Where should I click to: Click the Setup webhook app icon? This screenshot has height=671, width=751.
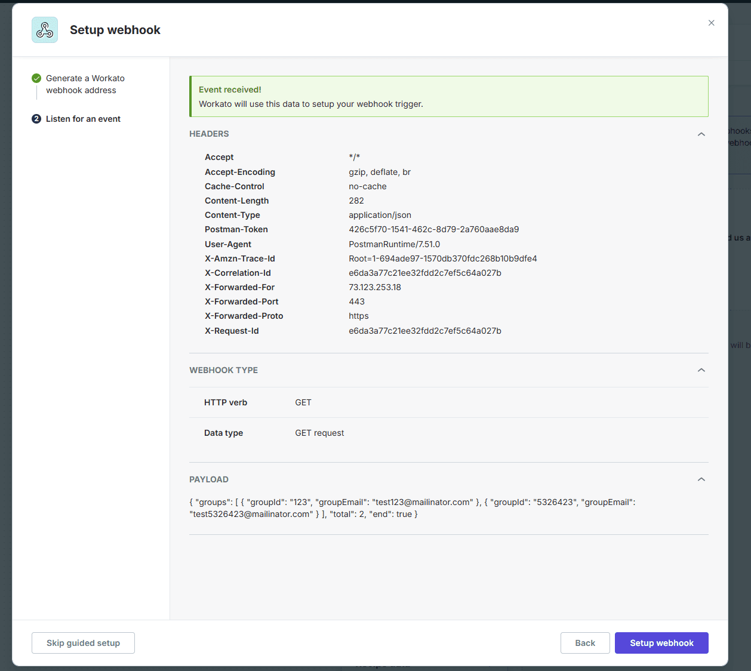(x=44, y=29)
